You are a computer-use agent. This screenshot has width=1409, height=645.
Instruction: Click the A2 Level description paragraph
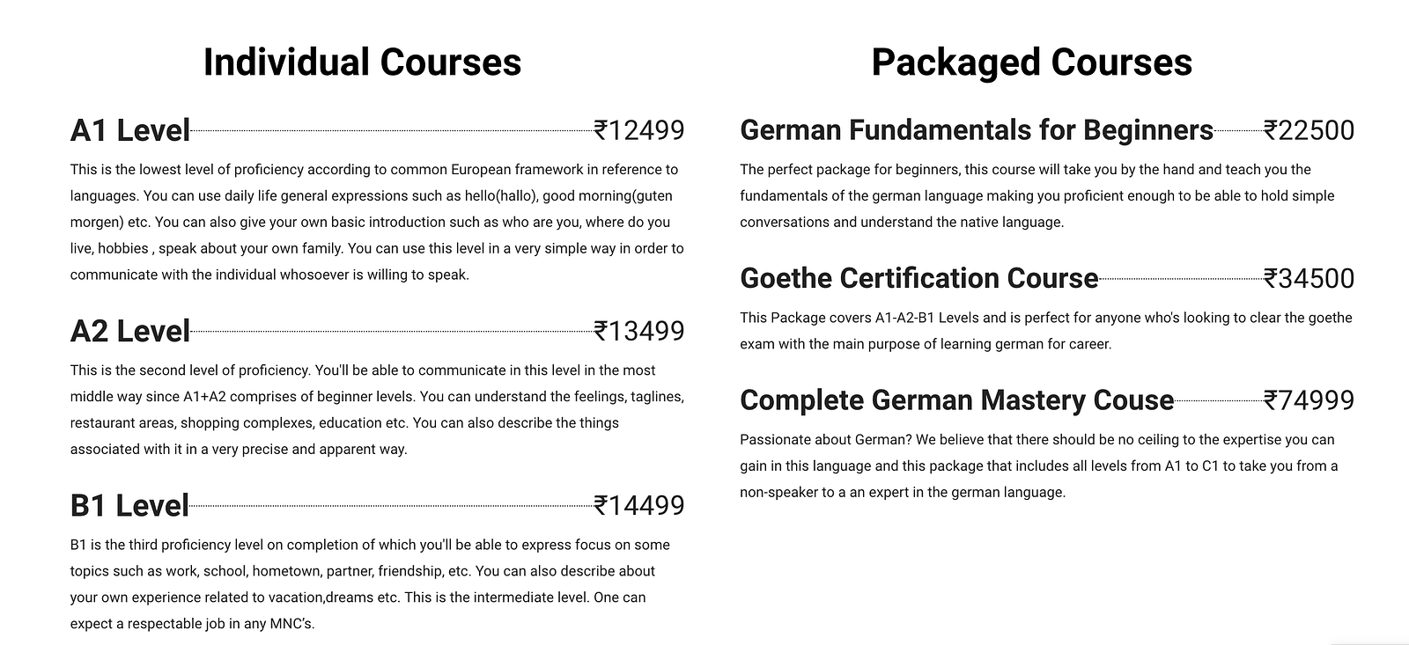[x=377, y=409]
